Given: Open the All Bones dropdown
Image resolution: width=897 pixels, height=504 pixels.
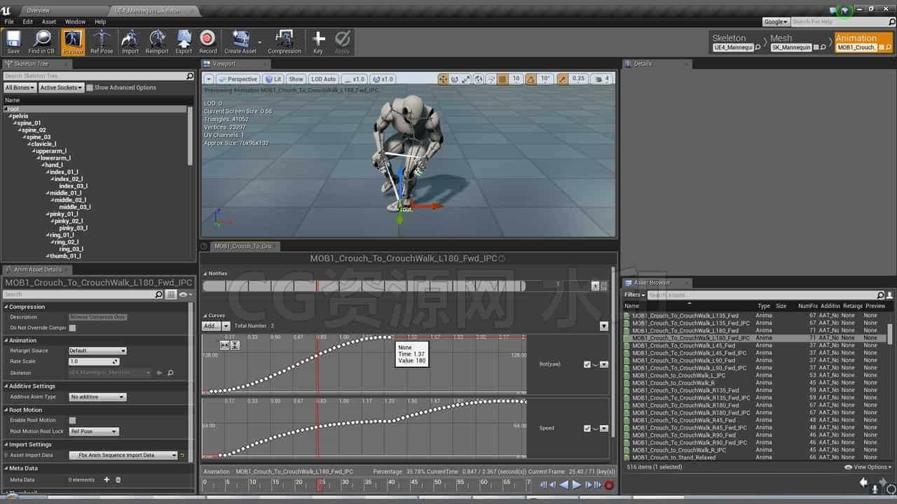Looking at the screenshot, I should [20, 87].
